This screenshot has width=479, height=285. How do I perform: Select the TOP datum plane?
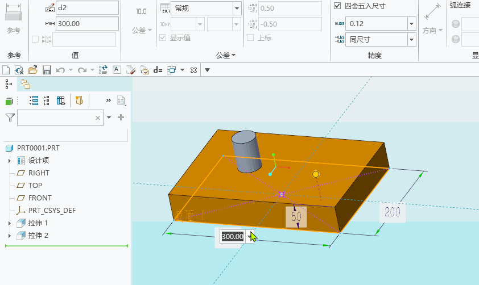(x=35, y=186)
